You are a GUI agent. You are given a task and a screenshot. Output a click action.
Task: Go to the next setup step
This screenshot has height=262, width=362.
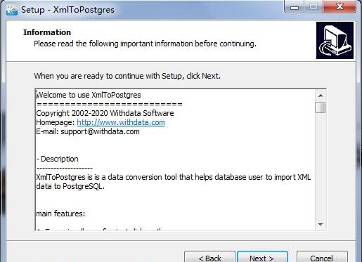262,257
